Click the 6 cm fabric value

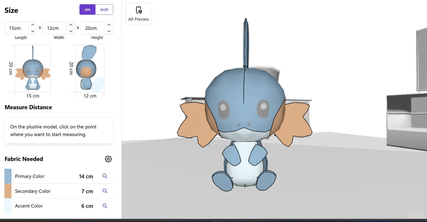click(87, 206)
